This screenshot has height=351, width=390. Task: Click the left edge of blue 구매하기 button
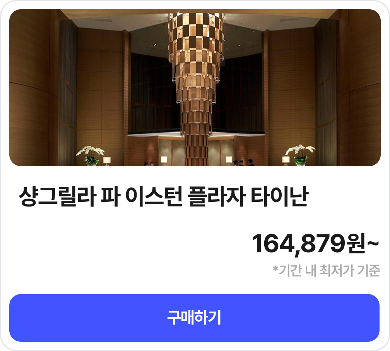pyautogui.click(x=20, y=318)
